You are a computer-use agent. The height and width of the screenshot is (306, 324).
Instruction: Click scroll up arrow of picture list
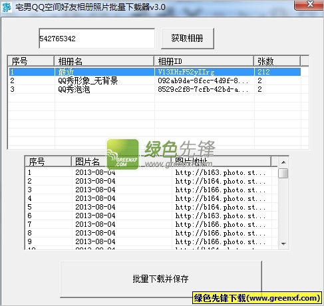(x=283, y=162)
